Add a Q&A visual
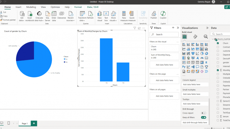Image resolution: width=230 pixels, height=129 pixels. coord(198,67)
